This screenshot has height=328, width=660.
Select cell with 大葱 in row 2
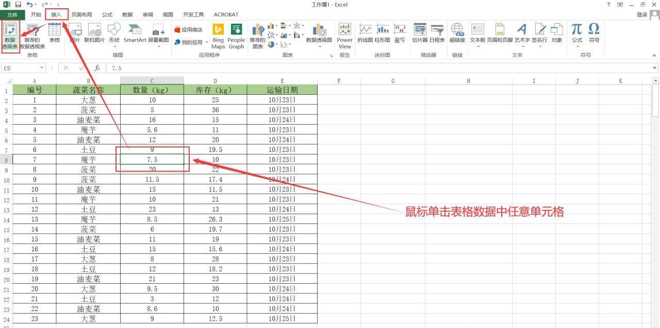click(88, 100)
